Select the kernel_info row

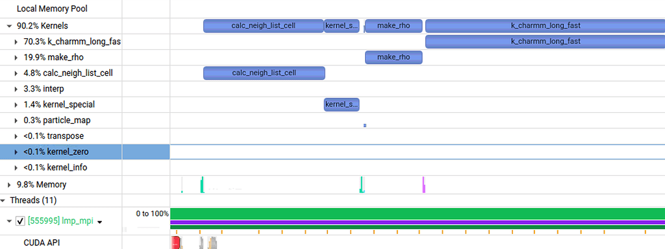point(85,168)
